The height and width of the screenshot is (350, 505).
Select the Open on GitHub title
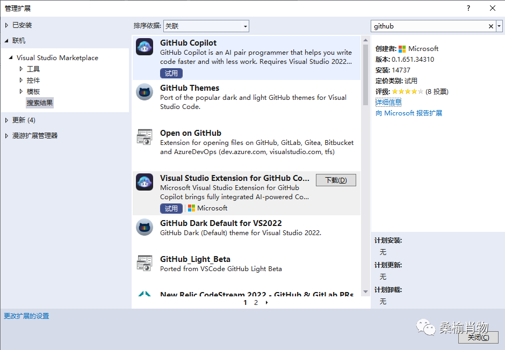click(x=191, y=133)
